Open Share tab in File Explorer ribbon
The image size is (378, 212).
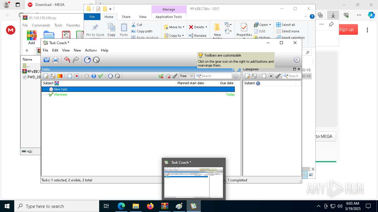point(126,17)
